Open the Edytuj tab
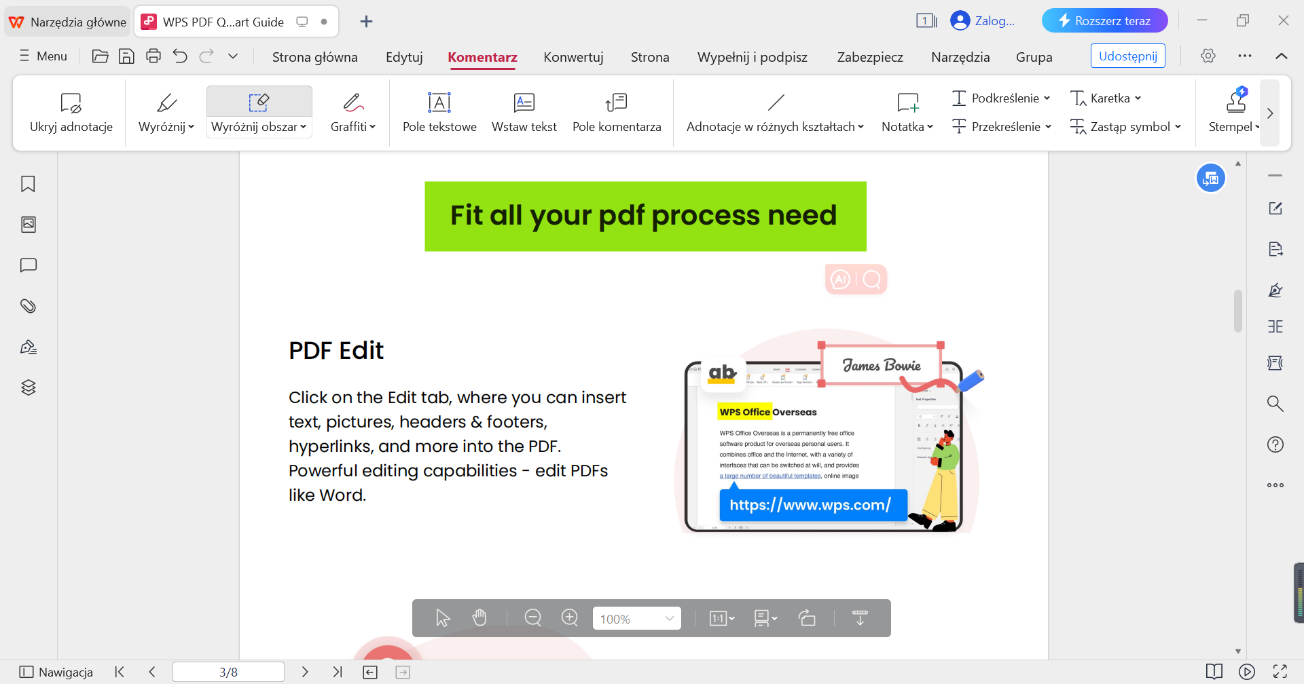 point(404,57)
